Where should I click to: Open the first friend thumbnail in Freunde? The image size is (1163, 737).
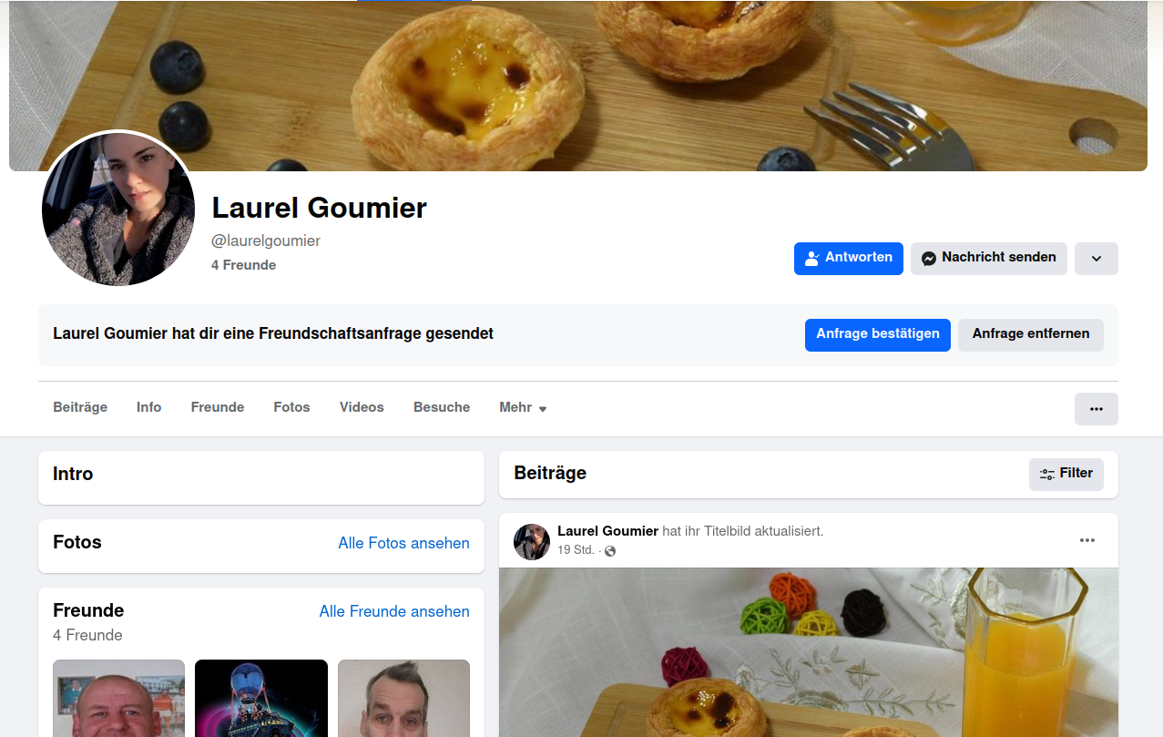118,698
